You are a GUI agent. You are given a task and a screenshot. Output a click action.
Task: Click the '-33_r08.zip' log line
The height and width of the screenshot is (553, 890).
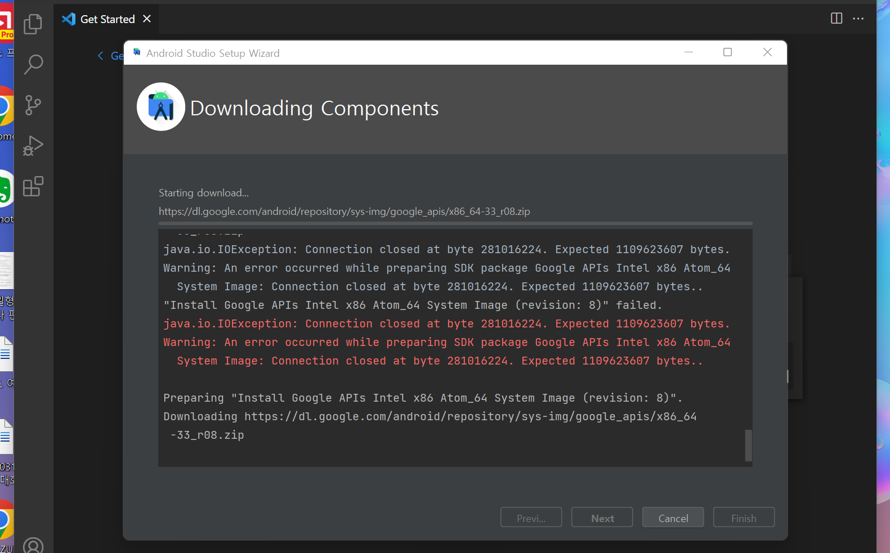(x=207, y=435)
